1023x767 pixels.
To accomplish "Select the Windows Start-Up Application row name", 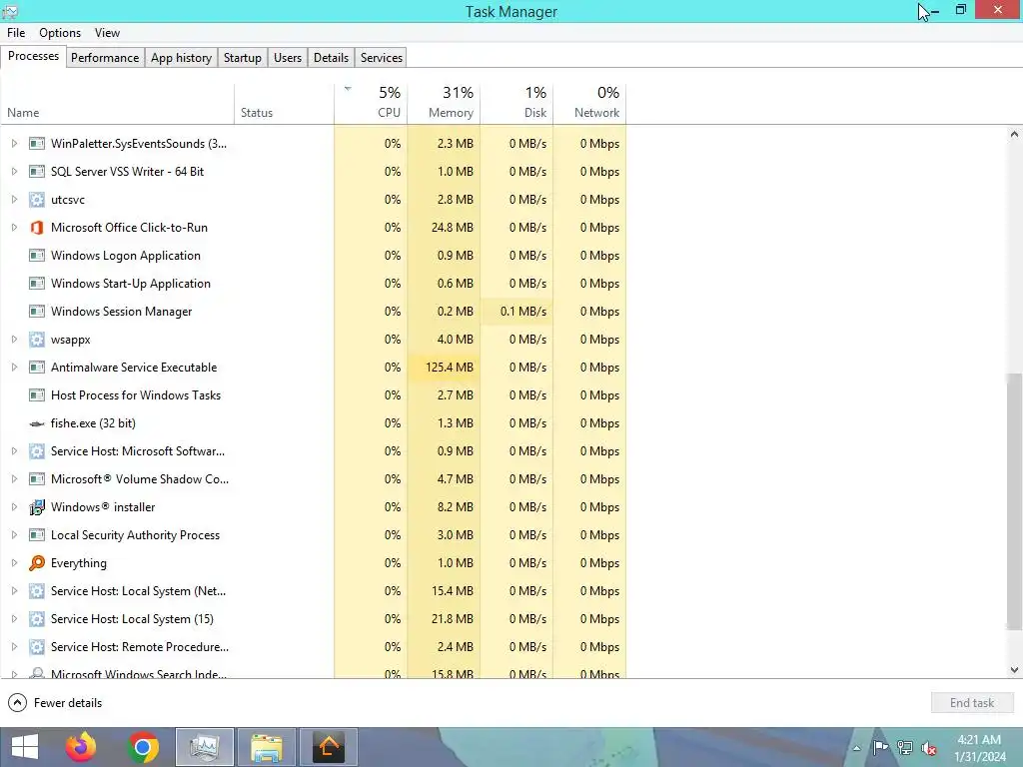I will pyautogui.click(x=131, y=284).
